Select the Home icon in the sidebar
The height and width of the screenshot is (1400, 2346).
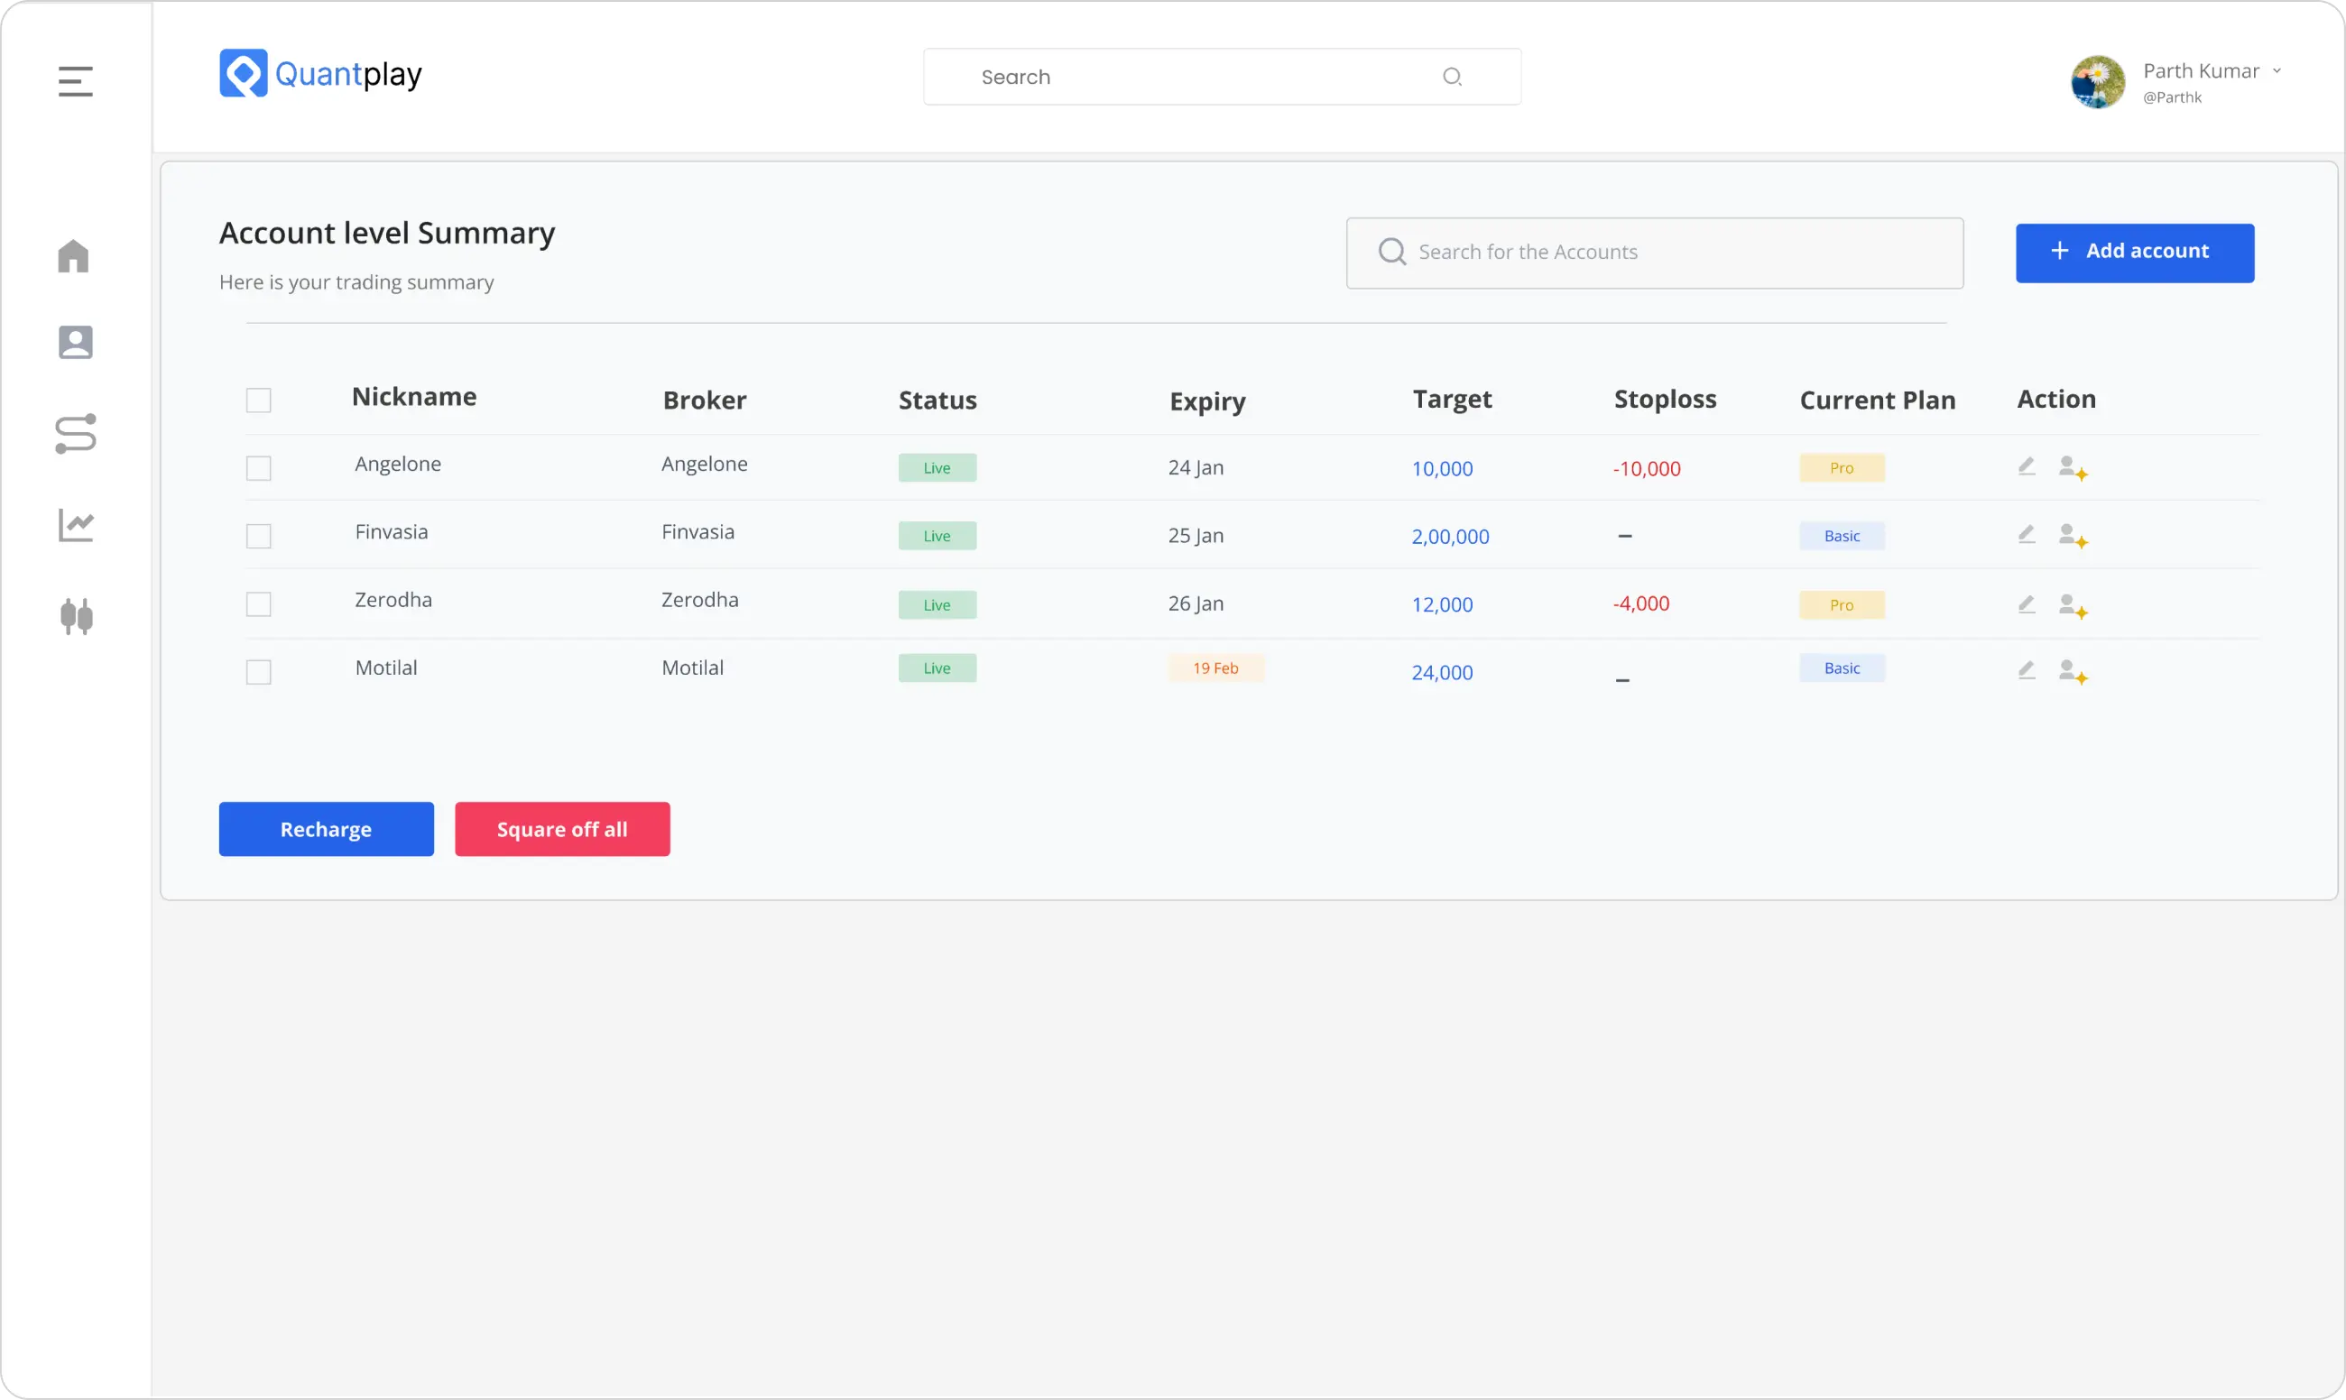76,256
